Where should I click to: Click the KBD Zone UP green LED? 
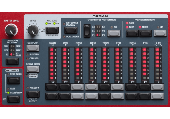(x=55, y=23)
